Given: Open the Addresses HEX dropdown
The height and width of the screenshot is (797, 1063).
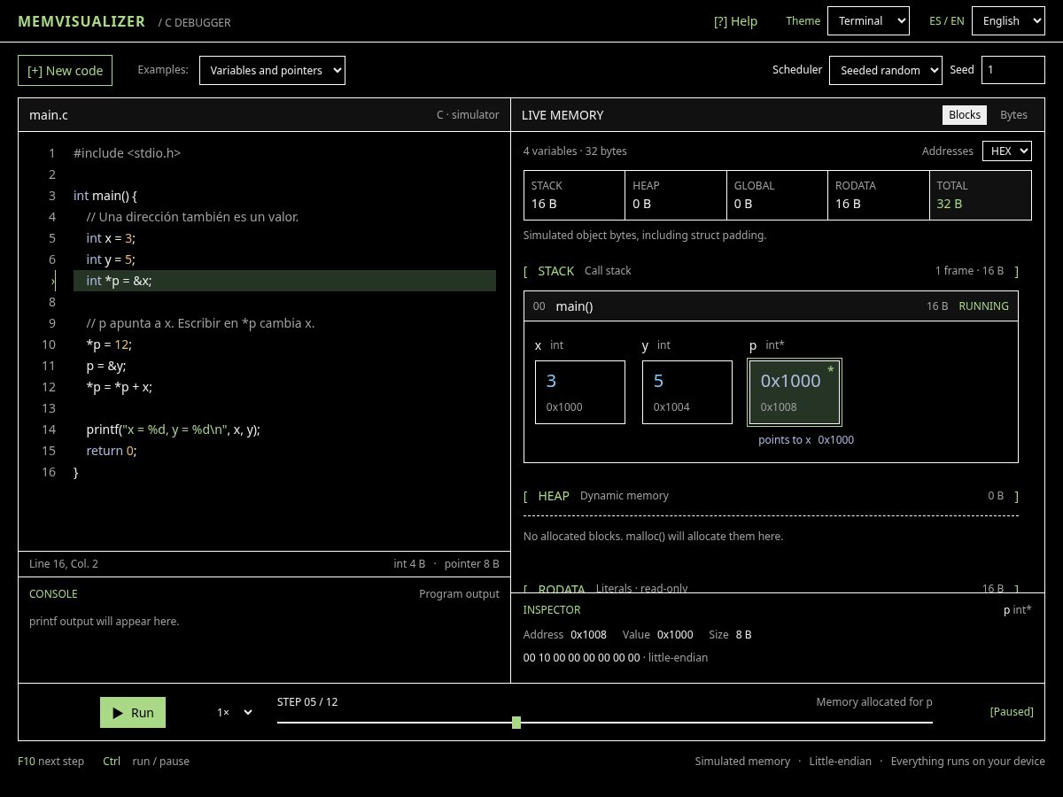Looking at the screenshot, I should coord(1007,151).
